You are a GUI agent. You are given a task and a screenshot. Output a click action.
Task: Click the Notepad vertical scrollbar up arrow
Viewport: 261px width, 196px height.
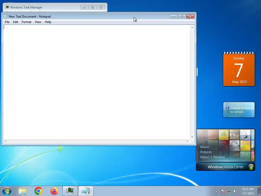coord(192,27)
